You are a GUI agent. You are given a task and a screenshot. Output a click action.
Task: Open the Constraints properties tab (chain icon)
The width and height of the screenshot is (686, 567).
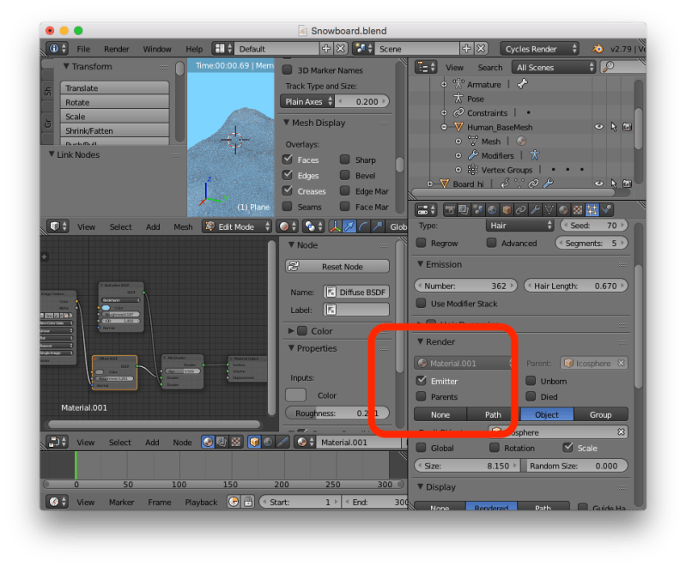point(520,210)
